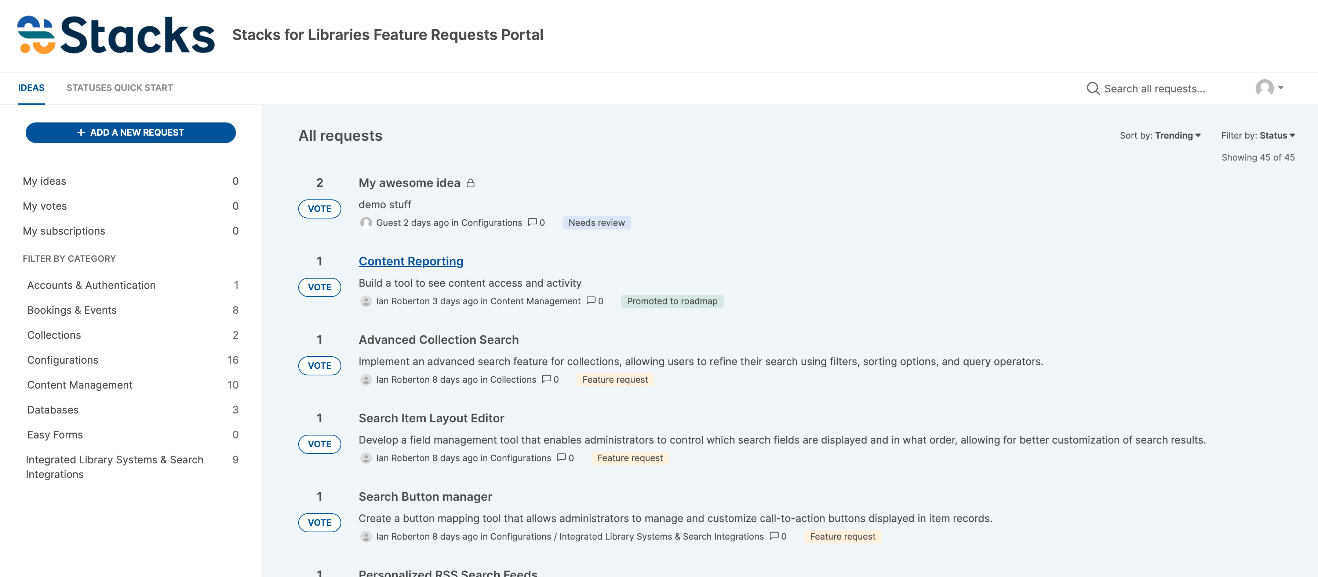The width and height of the screenshot is (1318, 577).
Task: Switch to the Ideas tab
Action: coord(31,88)
